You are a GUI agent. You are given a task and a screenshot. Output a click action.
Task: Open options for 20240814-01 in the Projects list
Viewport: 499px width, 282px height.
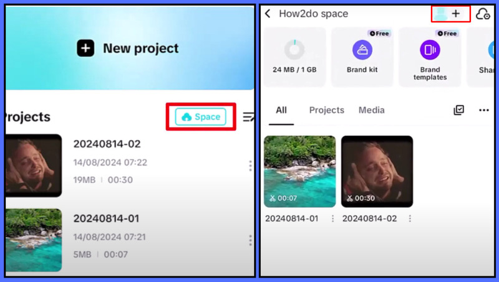[250, 240]
